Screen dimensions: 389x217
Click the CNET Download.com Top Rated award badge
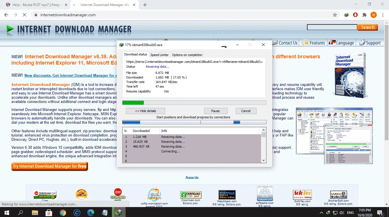[45, 195]
